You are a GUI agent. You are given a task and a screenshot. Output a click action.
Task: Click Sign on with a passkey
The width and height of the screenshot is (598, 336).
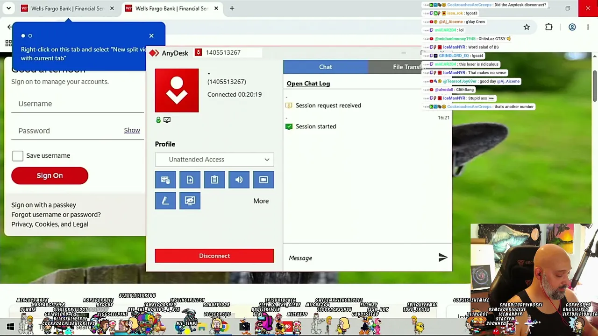43,205
